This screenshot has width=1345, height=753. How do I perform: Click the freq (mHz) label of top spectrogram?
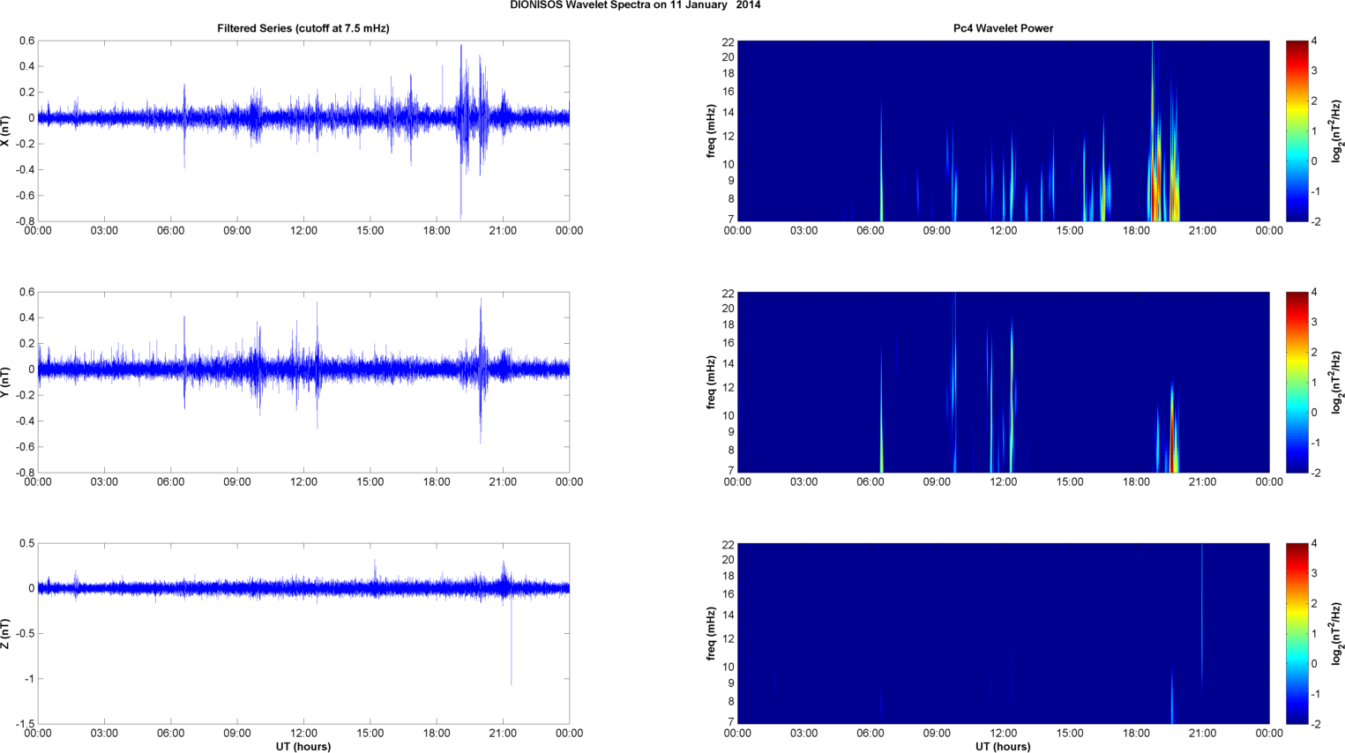click(x=711, y=130)
